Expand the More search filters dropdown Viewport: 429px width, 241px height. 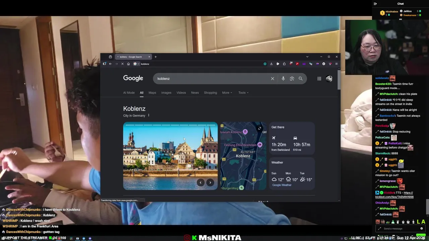pyautogui.click(x=227, y=93)
